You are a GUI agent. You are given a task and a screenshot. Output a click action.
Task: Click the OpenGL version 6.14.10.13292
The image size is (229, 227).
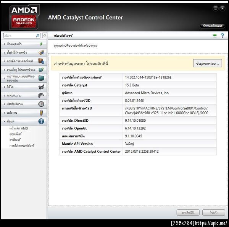135,128
